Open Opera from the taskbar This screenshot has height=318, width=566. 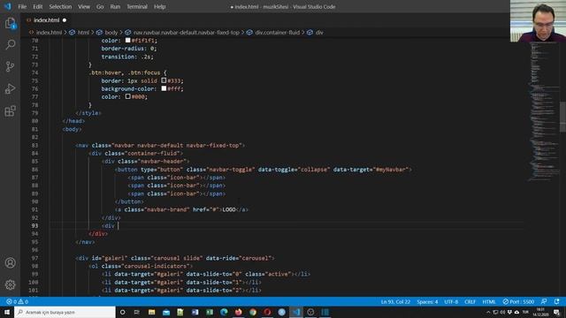pos(267,312)
